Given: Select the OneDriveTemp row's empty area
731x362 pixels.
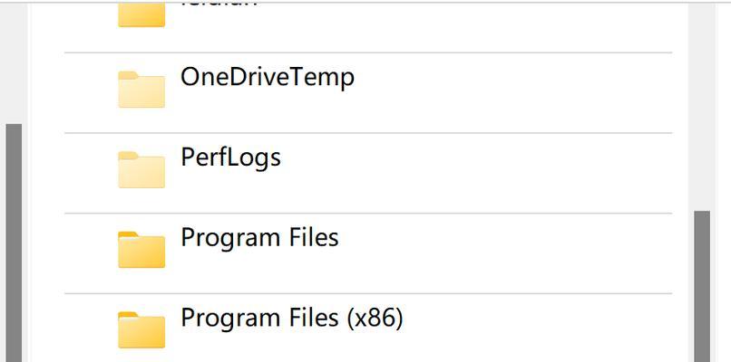Looking at the screenshot, I should pyautogui.click(x=512, y=92).
